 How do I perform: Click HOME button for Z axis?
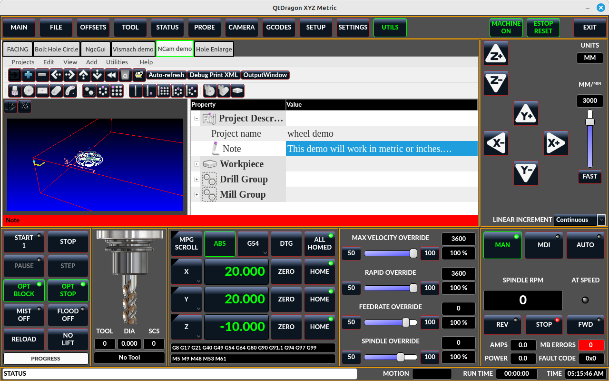tap(320, 327)
